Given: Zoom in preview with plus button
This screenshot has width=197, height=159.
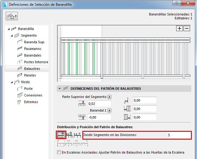Looking at the screenshot, I should pos(180,28).
